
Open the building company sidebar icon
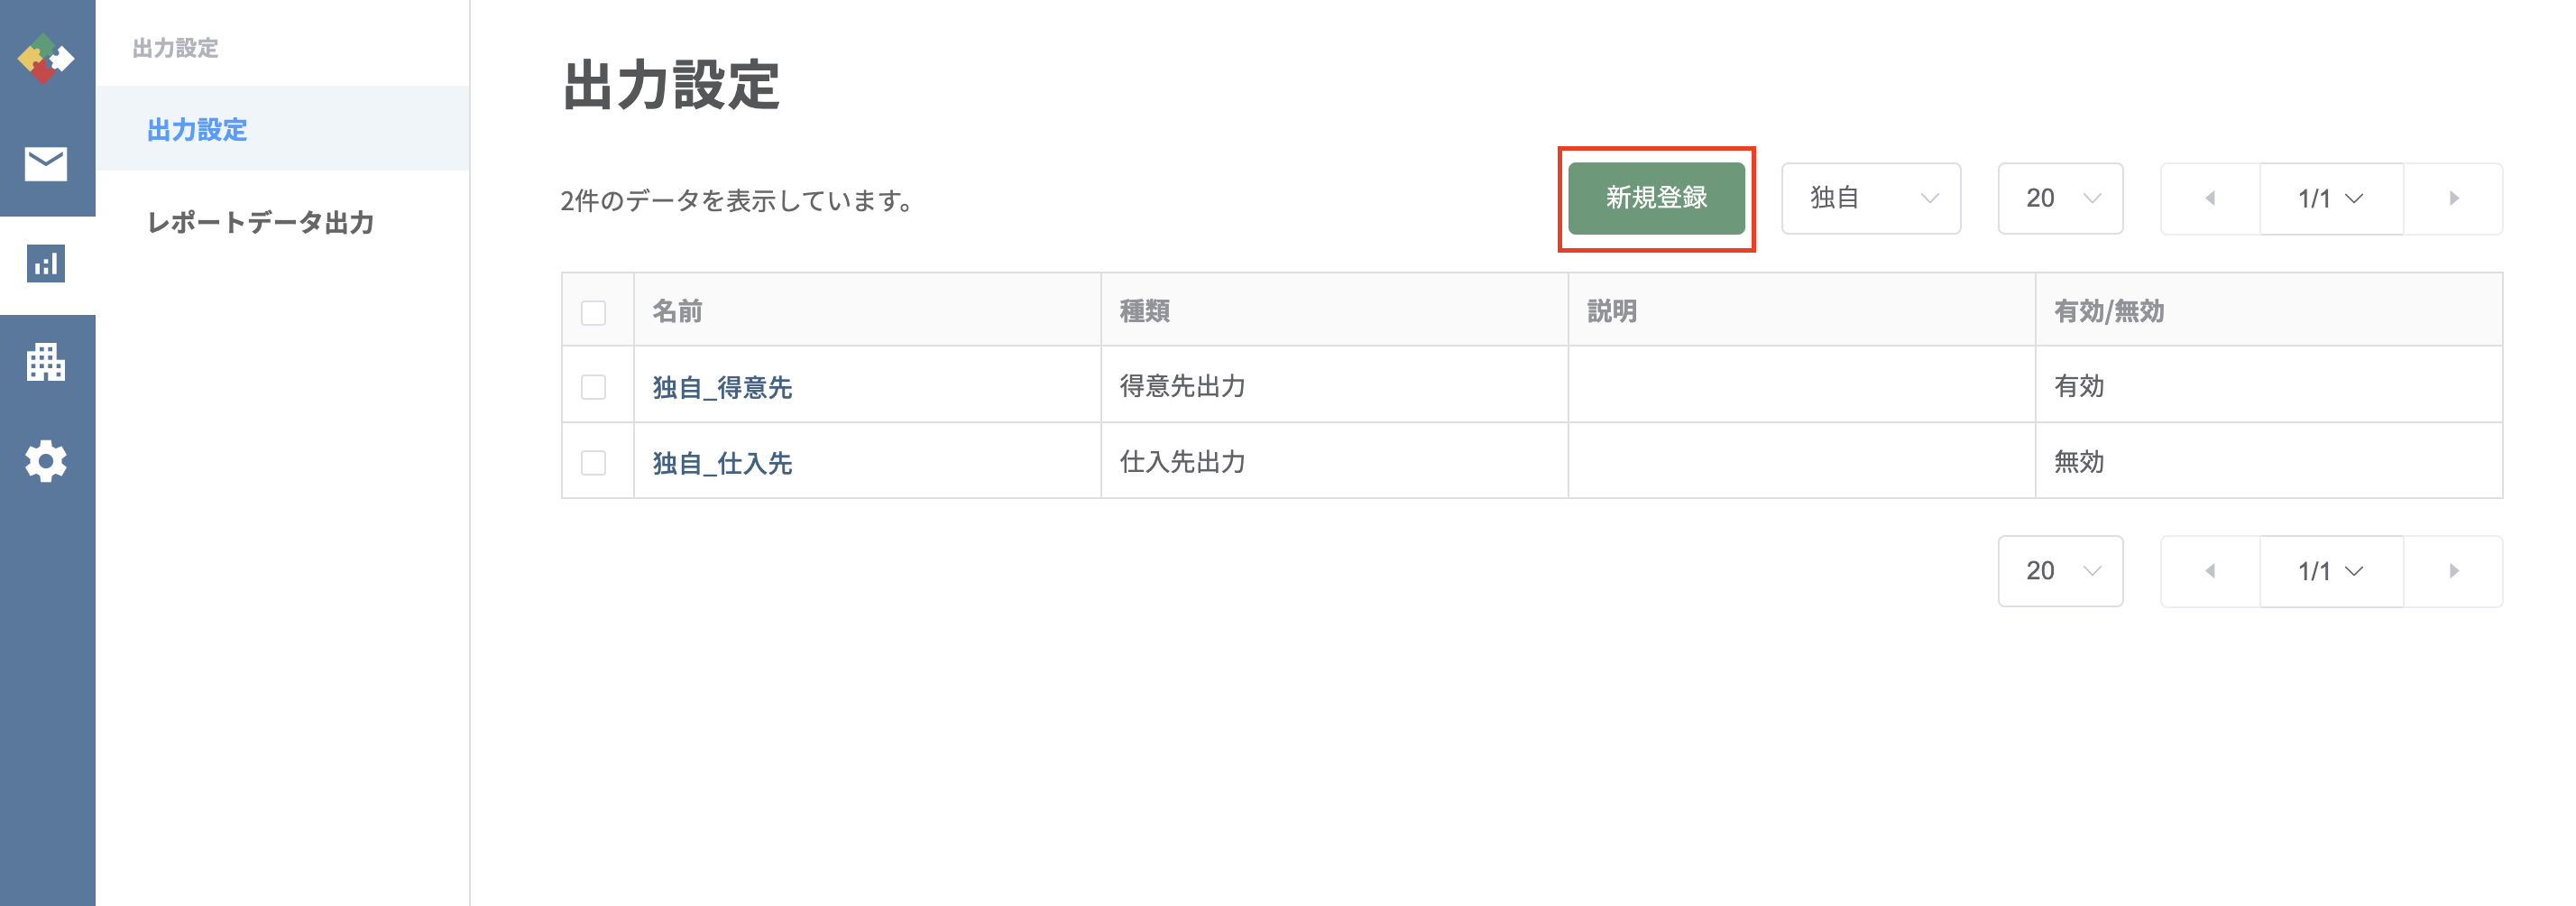(46, 362)
